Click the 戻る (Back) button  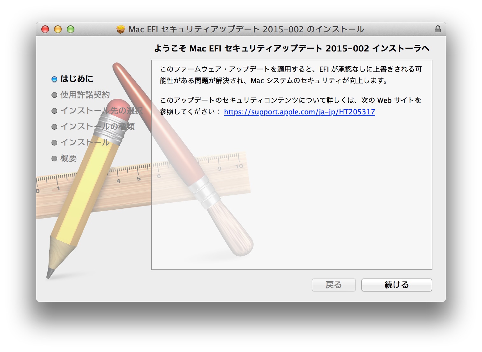[334, 285]
